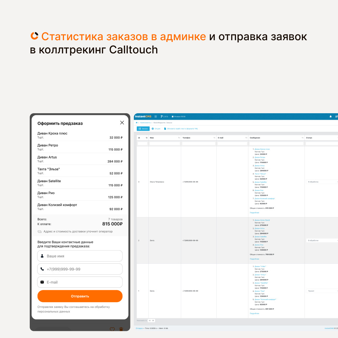This screenshot has width=338, height=338.
Task: Open the Диван Ретро link in order 3
Action: pyautogui.click(x=260, y=158)
